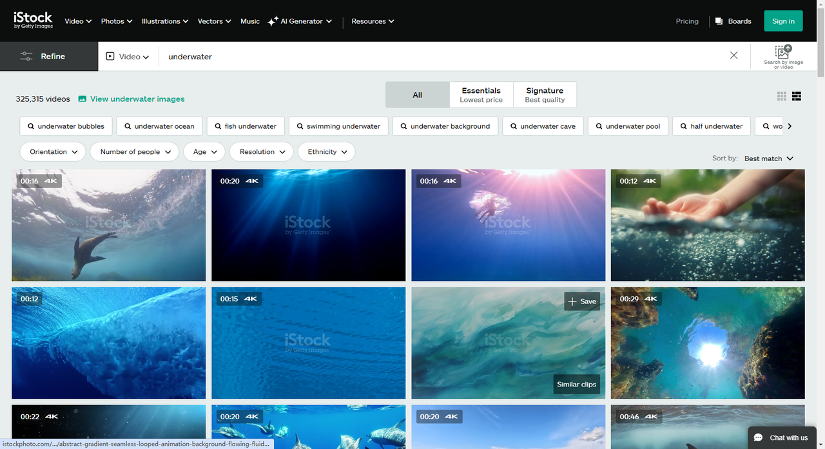Open the Number of people filter
The width and height of the screenshot is (825, 449).
pyautogui.click(x=135, y=152)
